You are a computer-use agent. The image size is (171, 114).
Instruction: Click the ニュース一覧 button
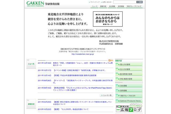click(x=107, y=95)
